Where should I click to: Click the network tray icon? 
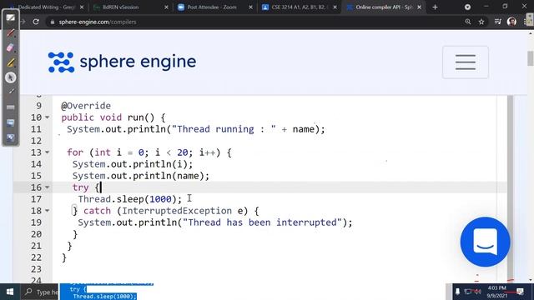(468, 292)
